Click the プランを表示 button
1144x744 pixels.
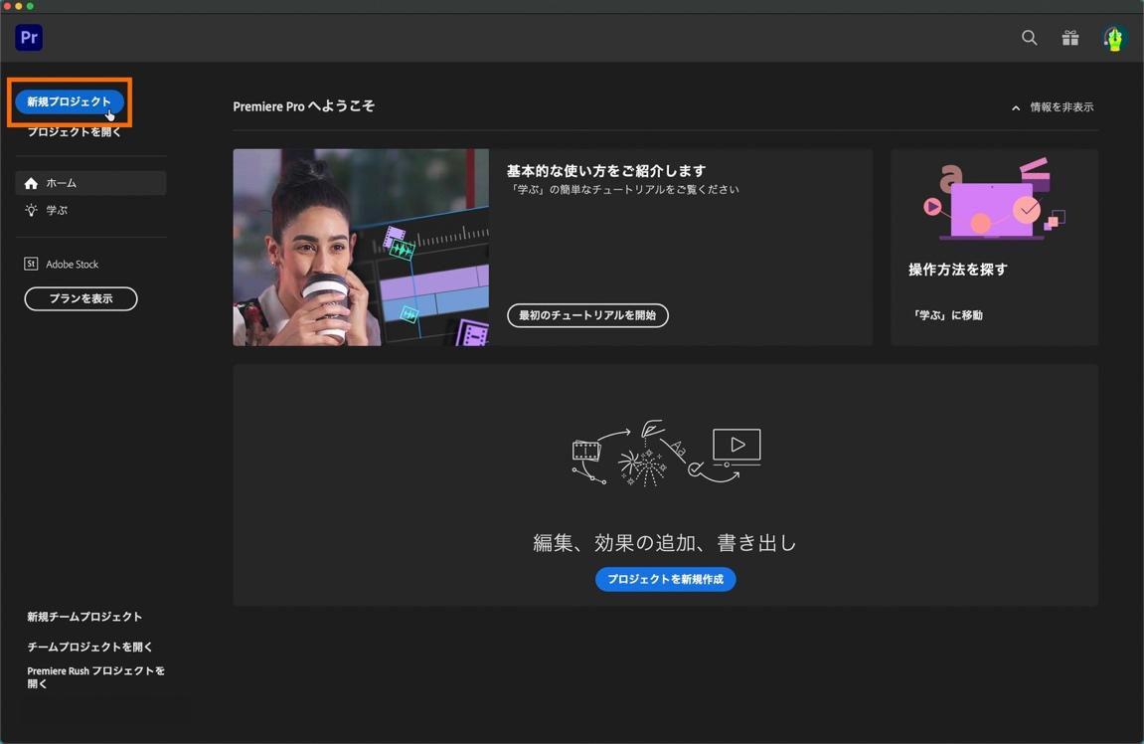tap(81, 298)
